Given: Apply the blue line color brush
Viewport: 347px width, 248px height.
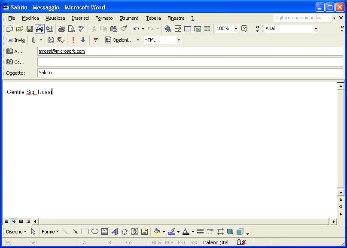Looking at the screenshot, I should [171, 232].
